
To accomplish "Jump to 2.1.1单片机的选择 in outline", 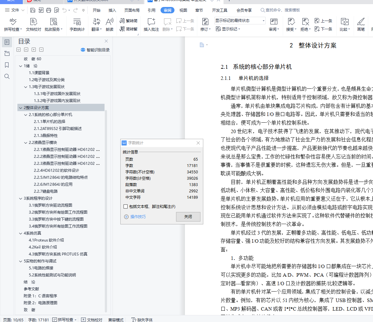I will pyautogui.click(x=49, y=121).
